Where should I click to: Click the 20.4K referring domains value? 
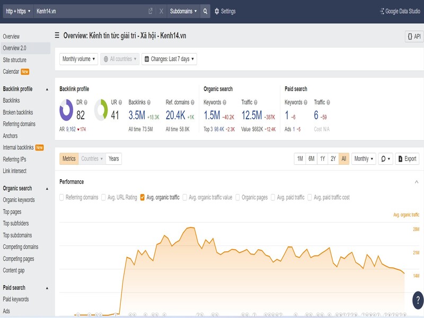click(175, 116)
